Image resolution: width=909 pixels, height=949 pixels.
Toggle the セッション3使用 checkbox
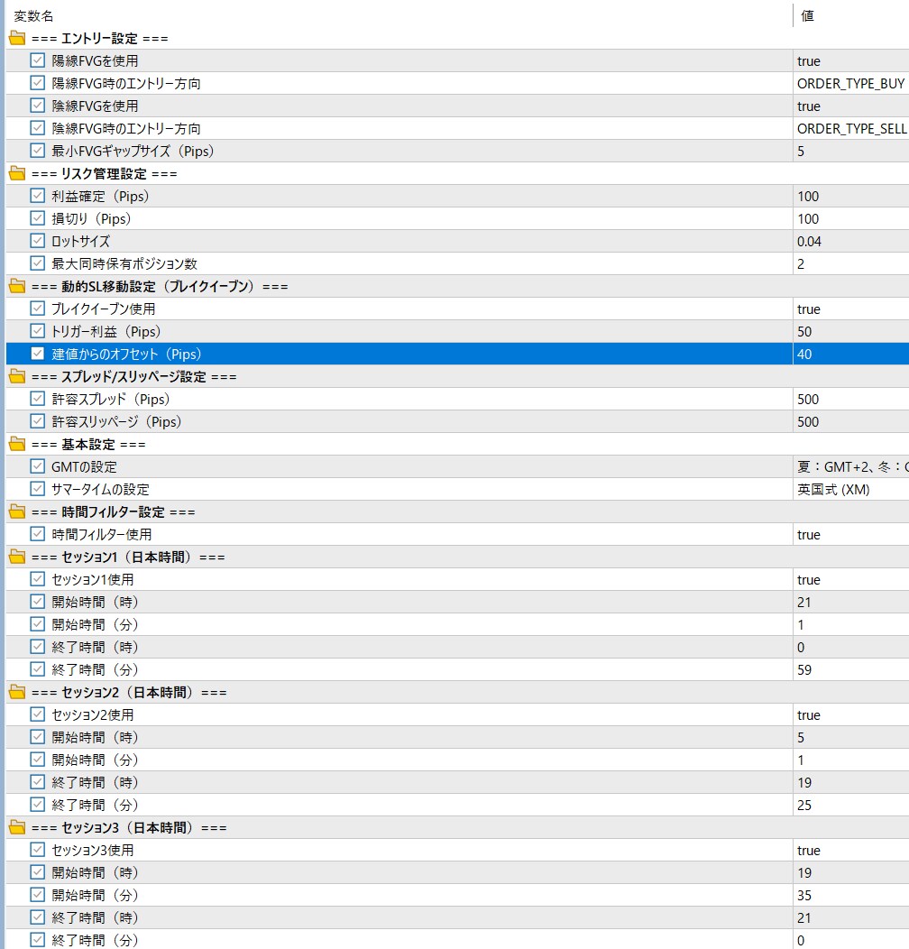pos(38,850)
